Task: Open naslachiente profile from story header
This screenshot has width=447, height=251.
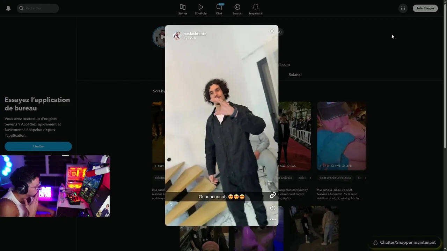Action: tap(195, 33)
